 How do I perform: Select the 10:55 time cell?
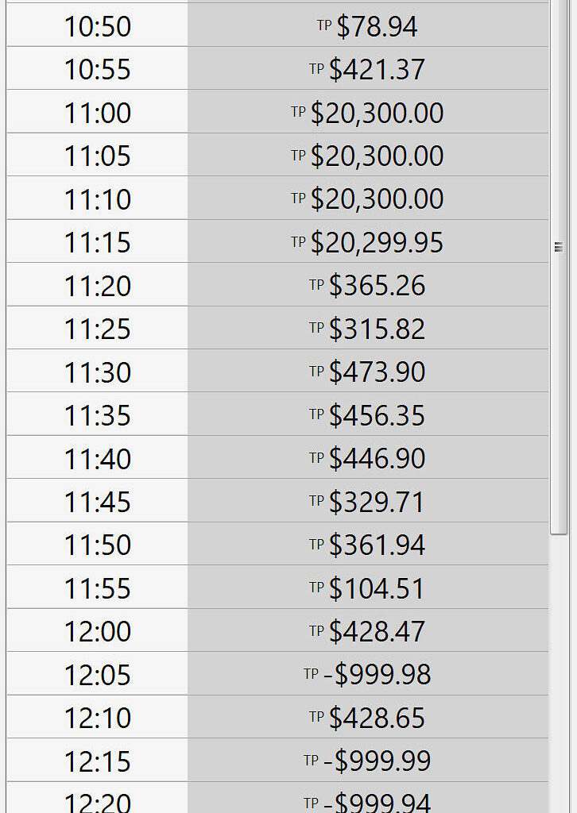coord(97,69)
